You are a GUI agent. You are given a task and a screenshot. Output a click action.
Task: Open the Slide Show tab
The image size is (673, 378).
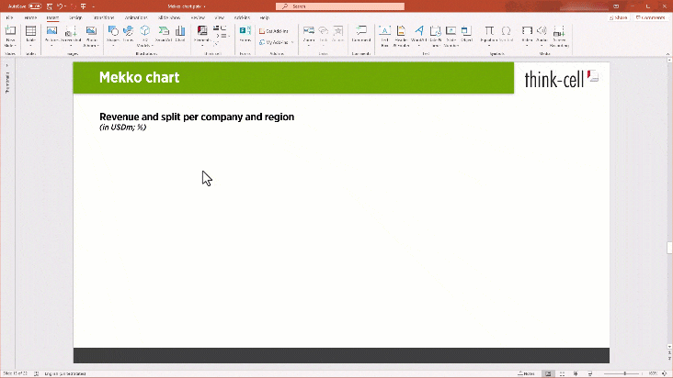(x=169, y=17)
